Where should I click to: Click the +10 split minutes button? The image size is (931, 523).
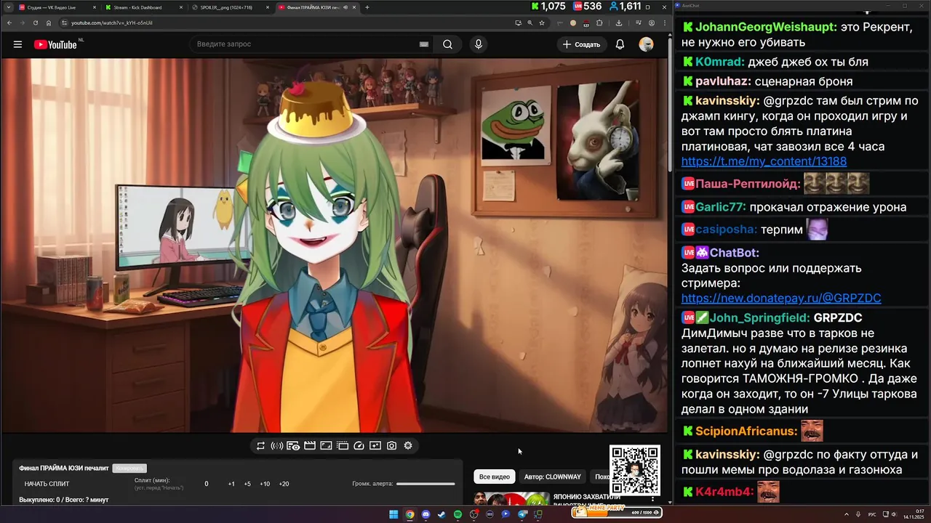pos(265,484)
